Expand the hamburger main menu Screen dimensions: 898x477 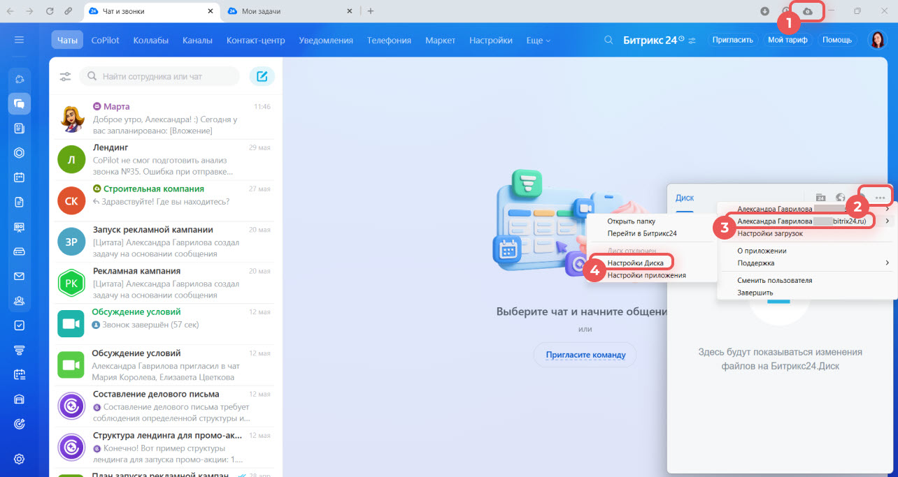20,40
